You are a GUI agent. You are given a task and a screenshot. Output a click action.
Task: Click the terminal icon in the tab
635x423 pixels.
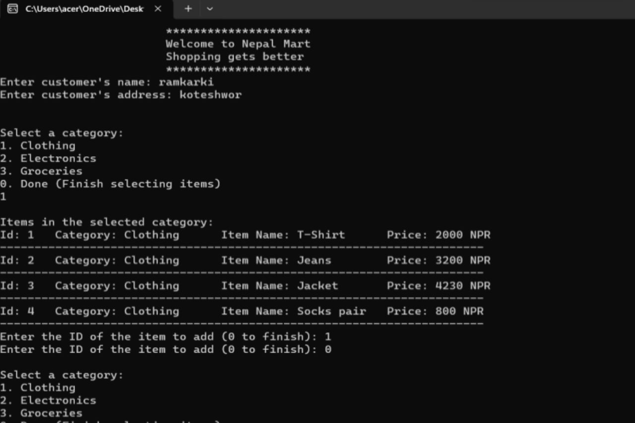pyautogui.click(x=13, y=9)
